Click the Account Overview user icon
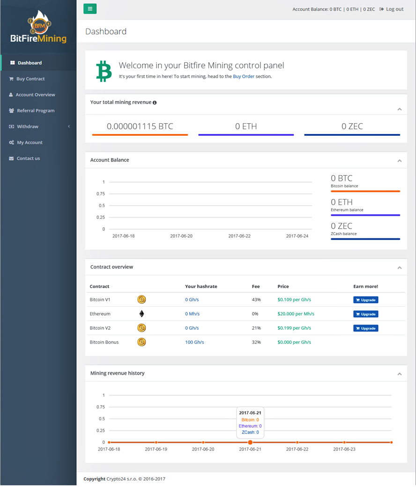The height and width of the screenshot is (488, 416). click(11, 95)
